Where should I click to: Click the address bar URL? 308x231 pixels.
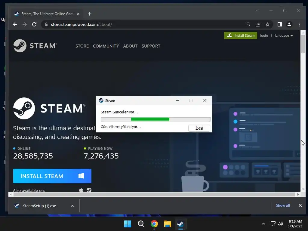coord(81,25)
